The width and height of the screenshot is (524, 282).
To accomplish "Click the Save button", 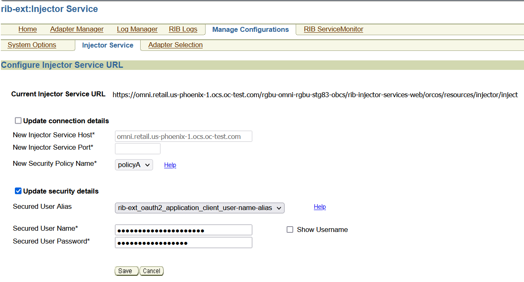I will (x=127, y=270).
